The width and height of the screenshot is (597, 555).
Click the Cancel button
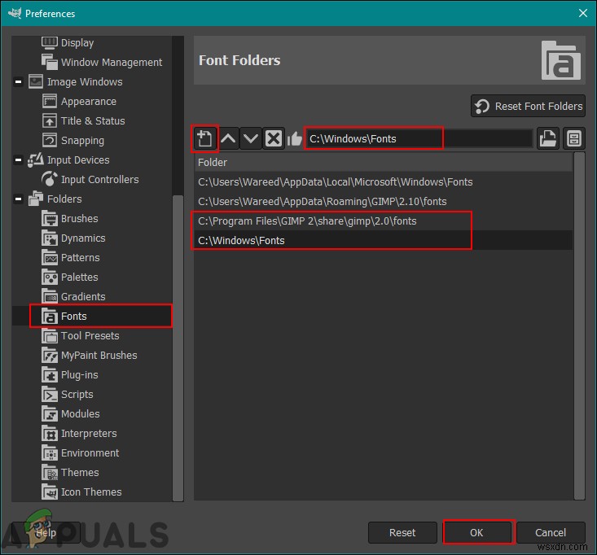point(551,532)
